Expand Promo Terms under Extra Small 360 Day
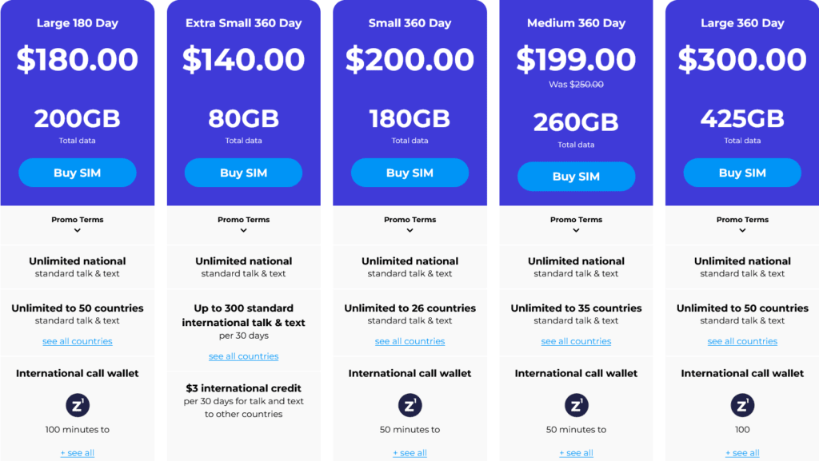 click(244, 230)
